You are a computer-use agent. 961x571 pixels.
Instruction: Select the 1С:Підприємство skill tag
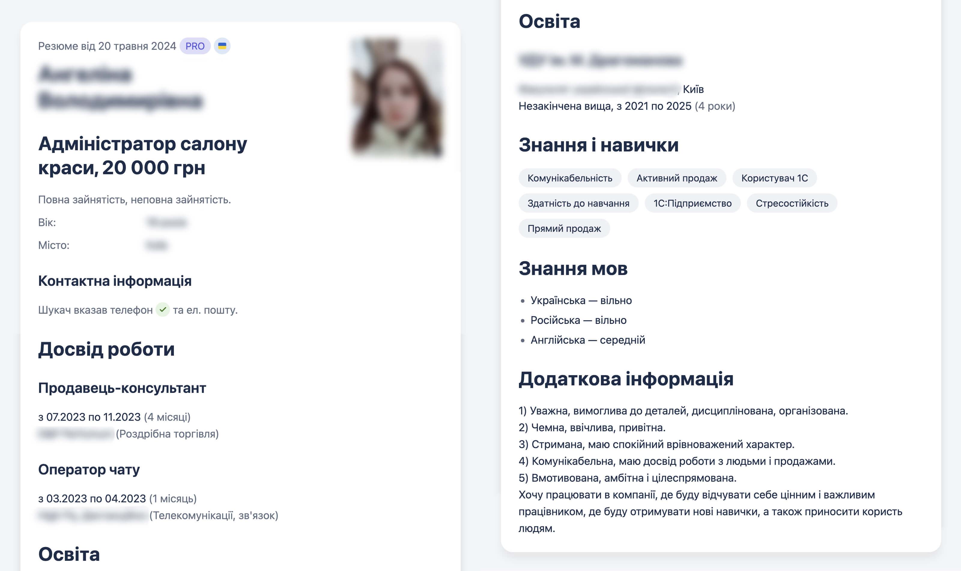click(x=692, y=203)
